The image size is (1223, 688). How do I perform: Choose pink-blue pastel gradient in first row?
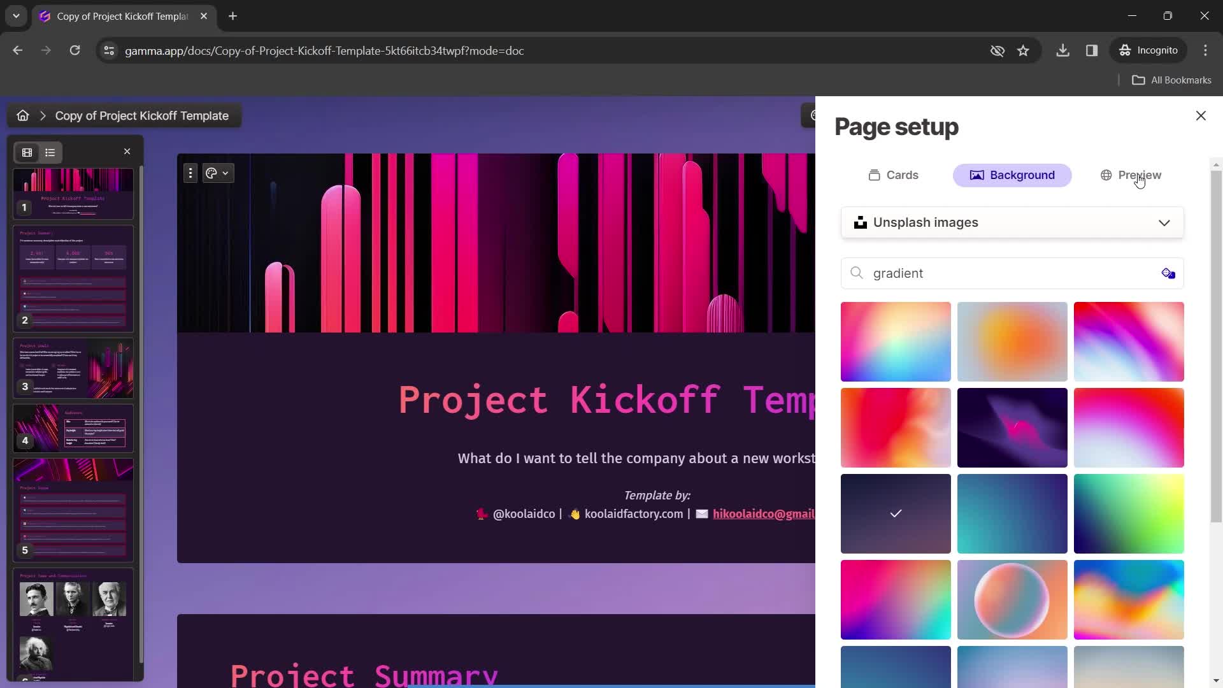tap(896, 341)
